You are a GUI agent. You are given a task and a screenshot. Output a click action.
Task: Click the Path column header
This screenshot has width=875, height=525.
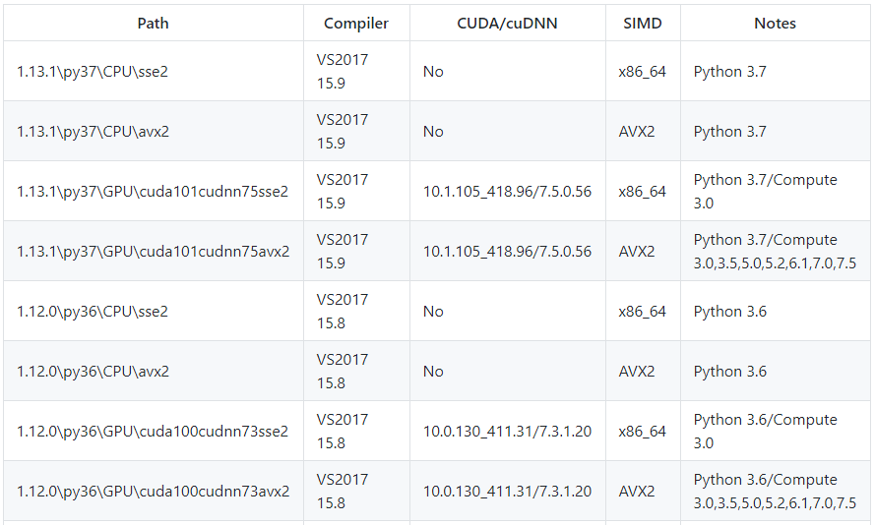[153, 23]
